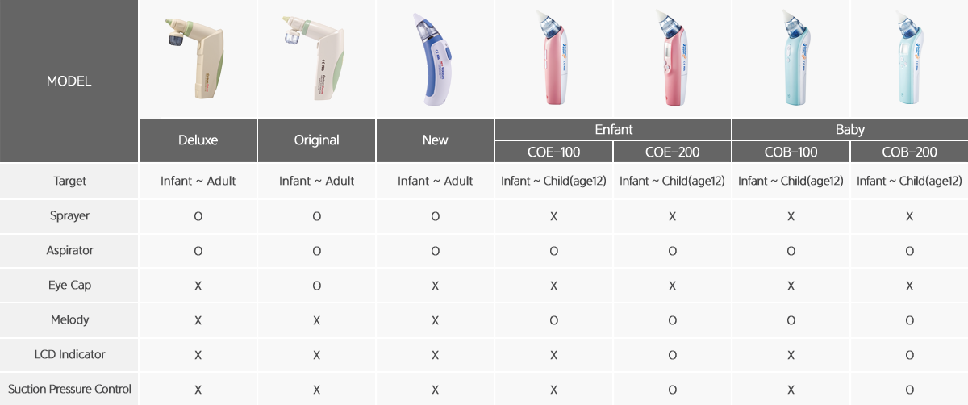Click the Deluxe model product image
This screenshot has width=968, height=405.
(198, 59)
